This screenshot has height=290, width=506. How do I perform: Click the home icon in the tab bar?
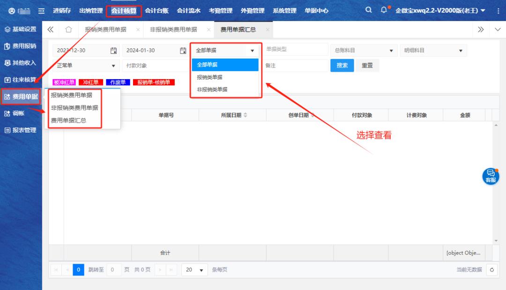[68, 30]
